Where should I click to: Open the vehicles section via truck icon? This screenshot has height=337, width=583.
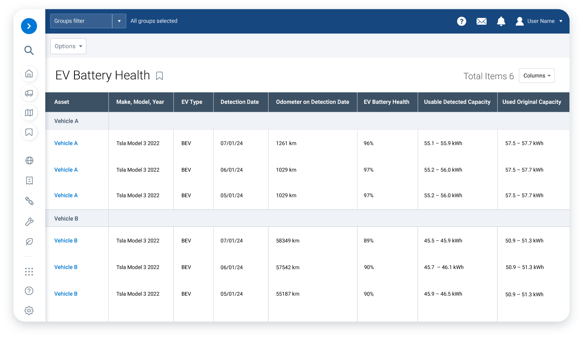tap(29, 93)
